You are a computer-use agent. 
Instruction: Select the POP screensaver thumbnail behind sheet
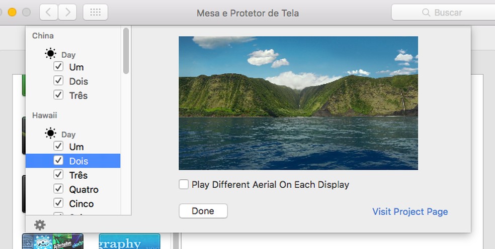tap(53, 241)
